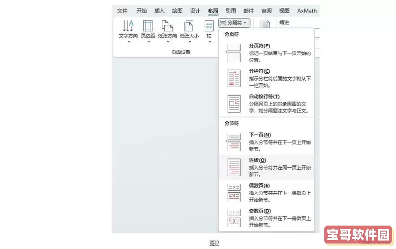Click the 分节符 section header text
This screenshot has width=396, height=249.
click(x=232, y=123)
